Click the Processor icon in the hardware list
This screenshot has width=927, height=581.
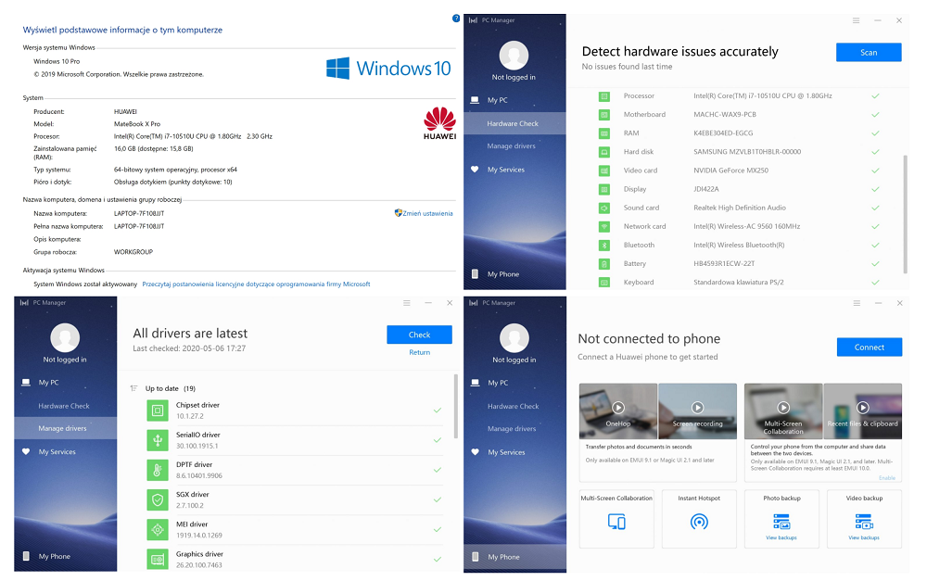[604, 95]
